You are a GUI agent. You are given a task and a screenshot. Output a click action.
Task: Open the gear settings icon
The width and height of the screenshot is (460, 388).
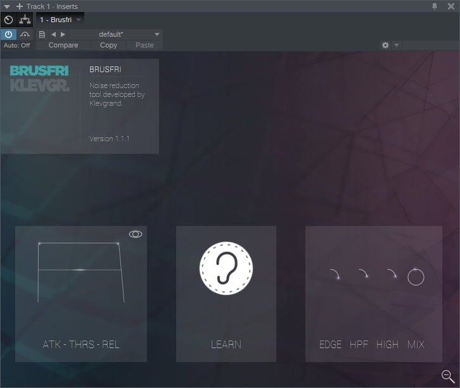385,45
